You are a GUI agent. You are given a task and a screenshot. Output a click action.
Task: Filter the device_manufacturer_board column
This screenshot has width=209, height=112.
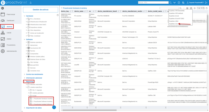coord(120,11)
